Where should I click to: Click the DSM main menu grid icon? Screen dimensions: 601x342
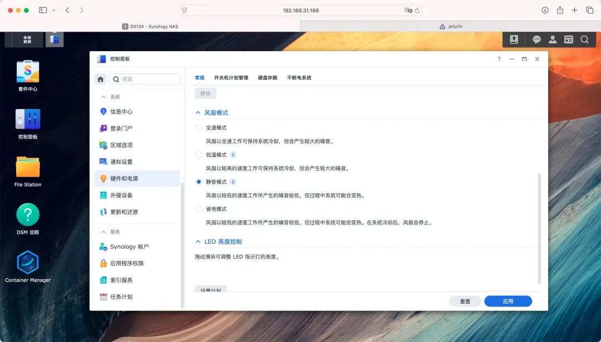click(27, 39)
